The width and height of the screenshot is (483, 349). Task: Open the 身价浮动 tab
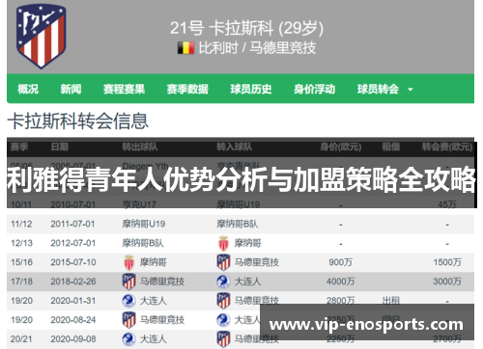(314, 89)
